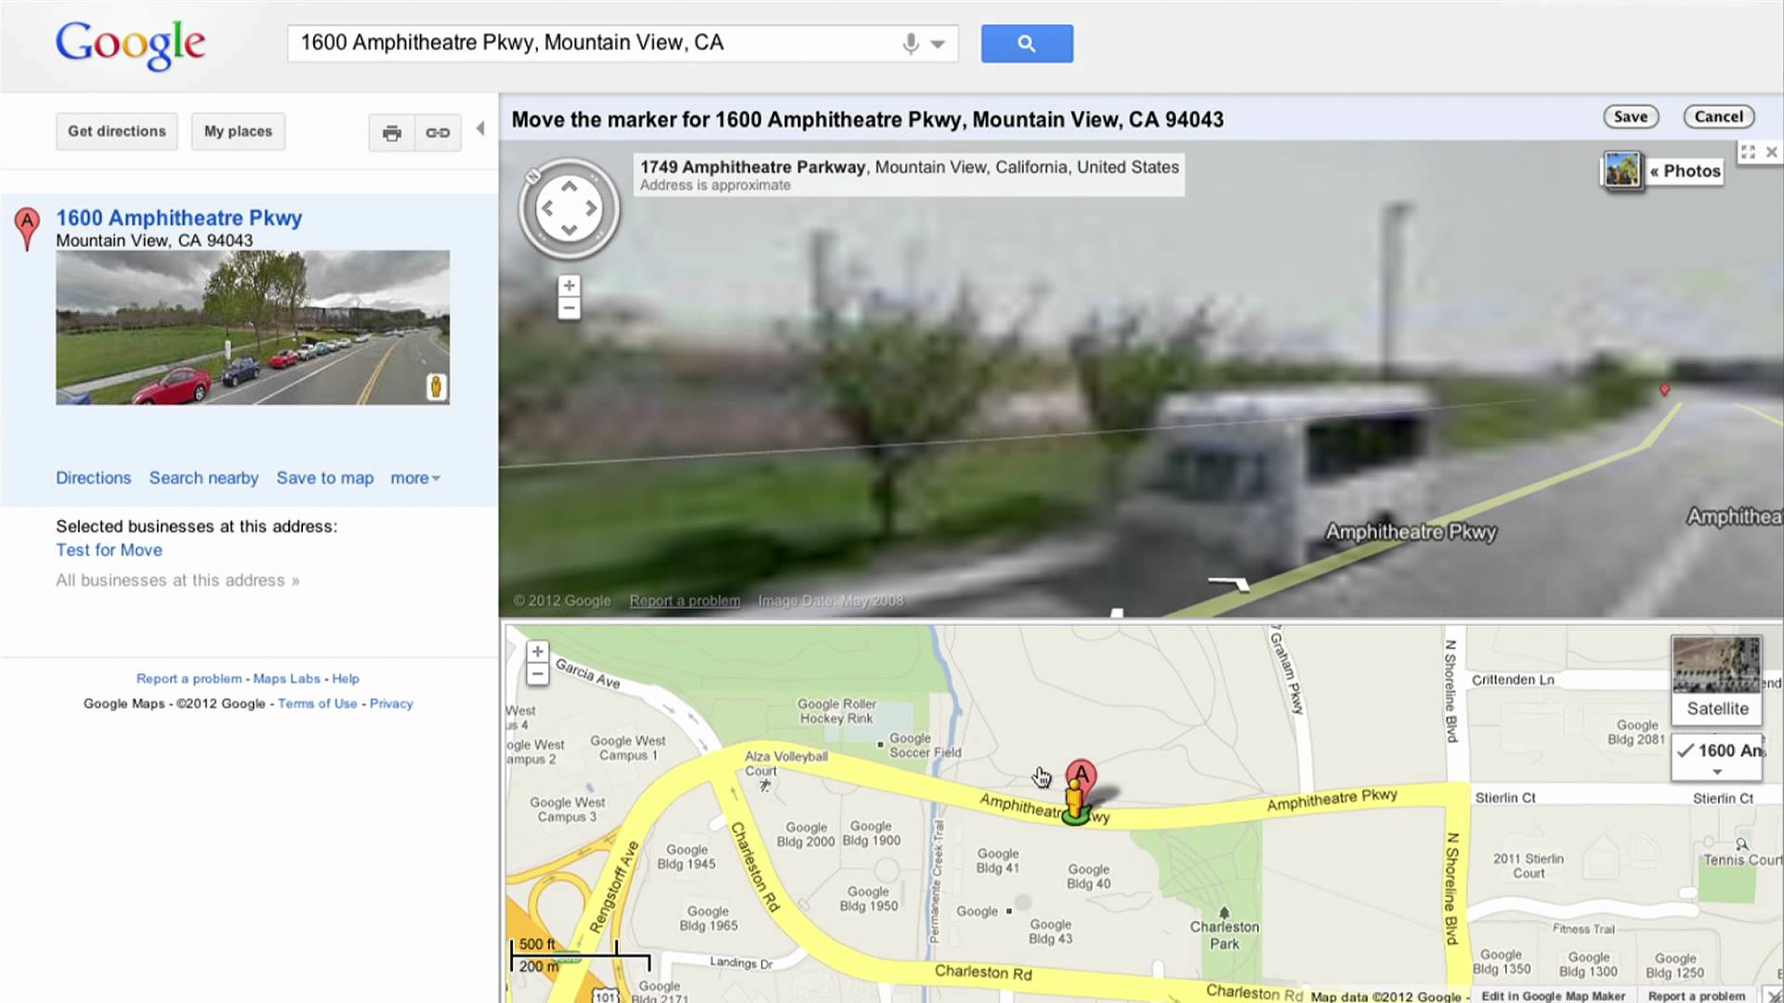Viewport: 1784px width, 1003px height.
Task: Open My places
Action: (238, 132)
